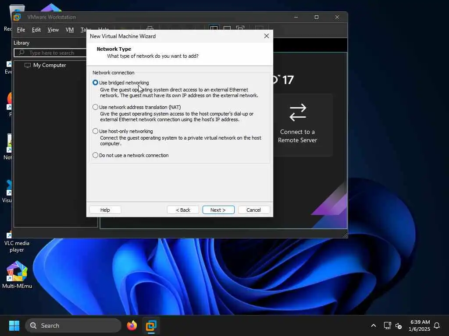Open the VM menu in VMware Workstation

coord(70,30)
